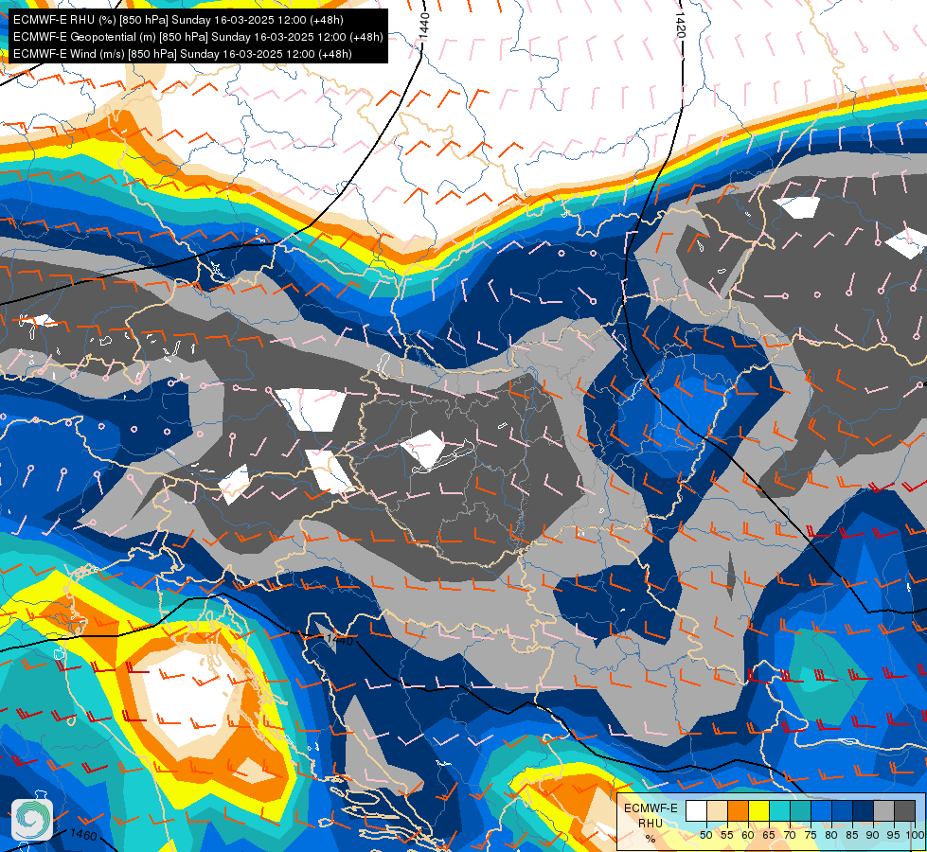Click the legend value "90"
The height and width of the screenshot is (852, 927).
873,836
